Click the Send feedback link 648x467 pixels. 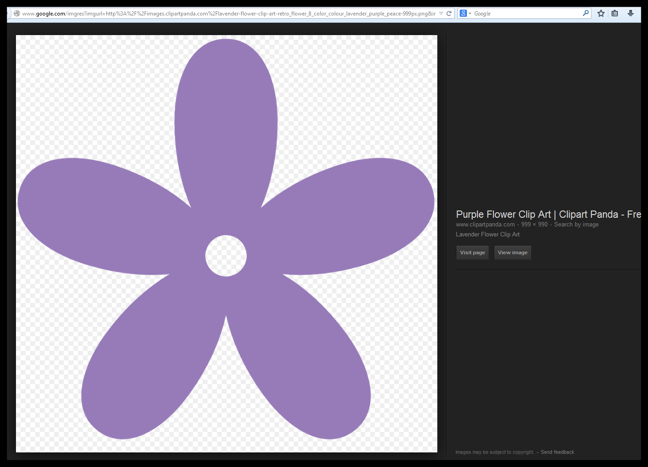point(557,452)
